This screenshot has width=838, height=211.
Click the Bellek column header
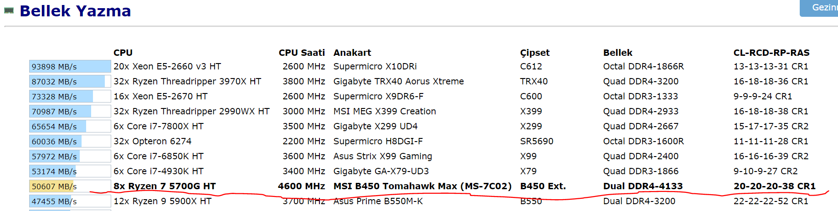618,53
